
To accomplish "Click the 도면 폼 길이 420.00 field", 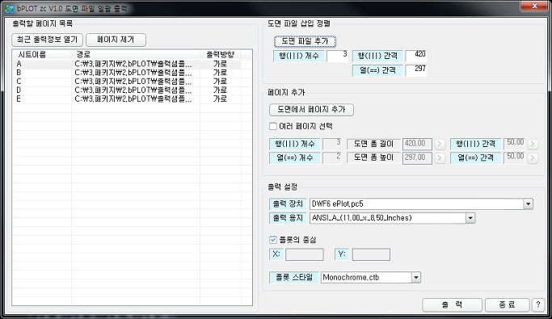I will (417, 144).
